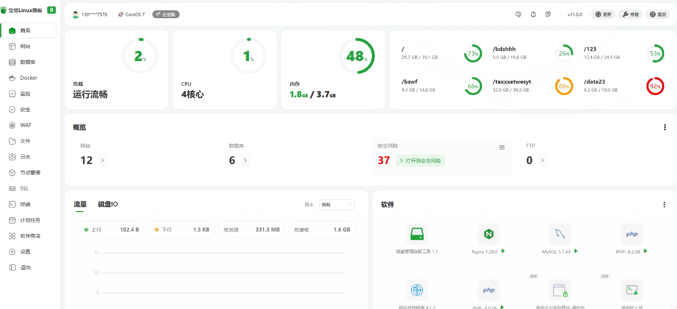The height and width of the screenshot is (309, 677).
Task: Click the 修复 (Repair) button
Action: tap(630, 14)
